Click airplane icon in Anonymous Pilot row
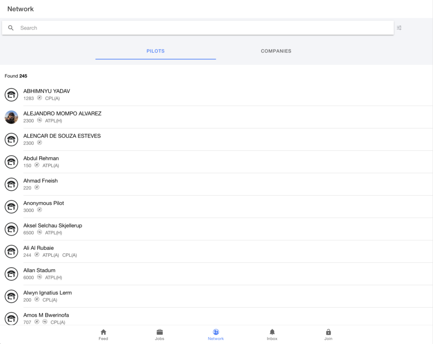This screenshot has height=344, width=433. coord(39,210)
